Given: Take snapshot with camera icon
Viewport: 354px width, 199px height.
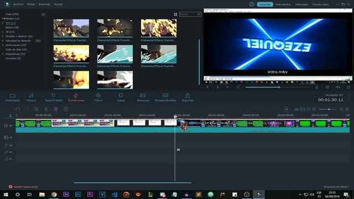Looking at the screenshot, I should [x=327, y=87].
